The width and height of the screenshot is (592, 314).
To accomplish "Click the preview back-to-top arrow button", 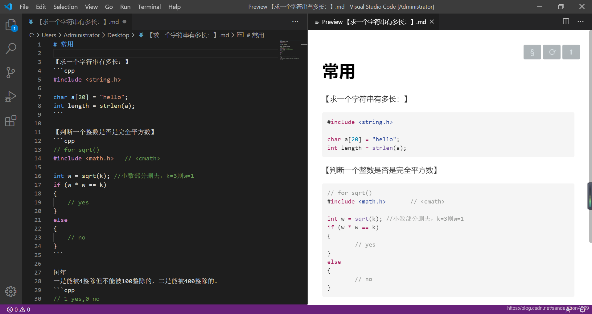I will pyautogui.click(x=571, y=52).
